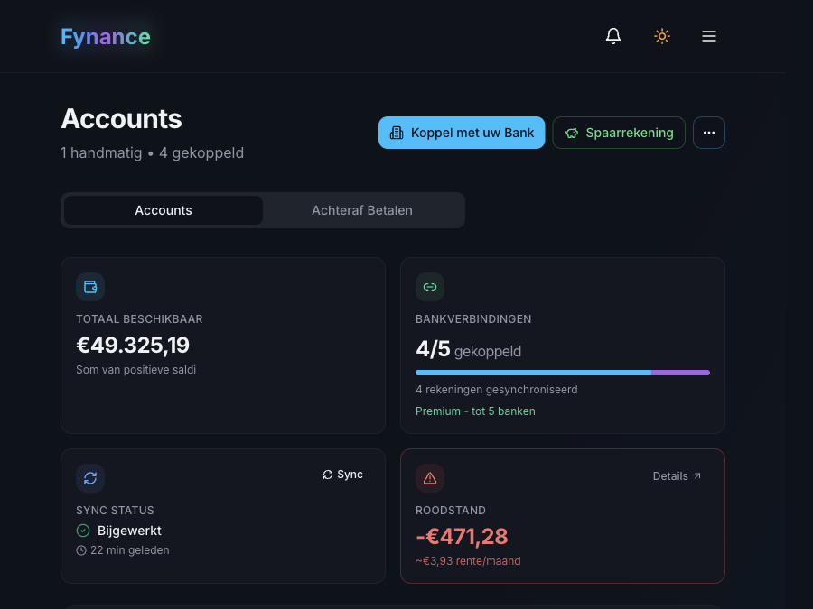Viewport: 813px width, 609px height.
Task: Click the 4/5 gekoppeld value
Action: click(468, 349)
